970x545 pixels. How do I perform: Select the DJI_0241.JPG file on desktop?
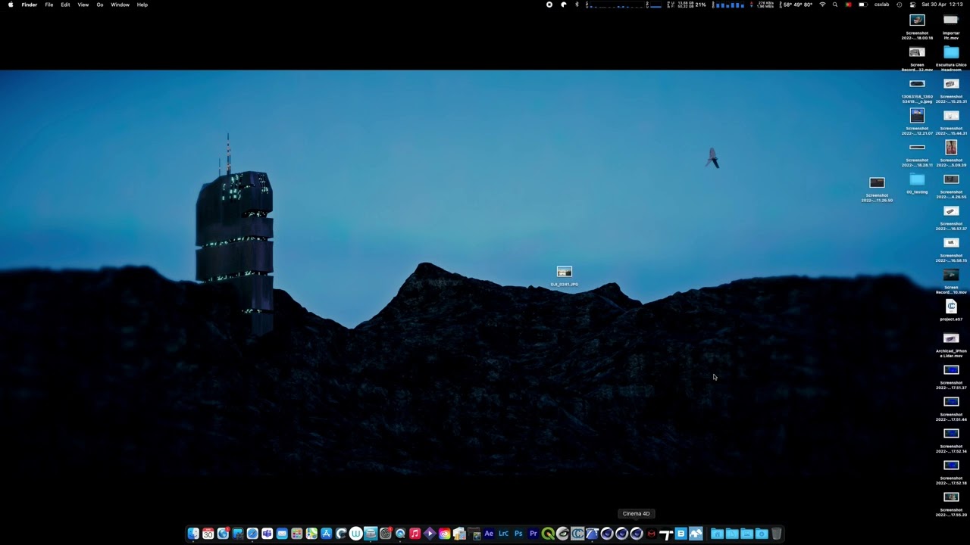point(564,272)
